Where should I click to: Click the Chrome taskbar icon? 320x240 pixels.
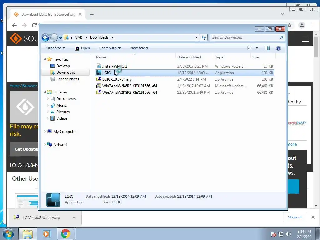[66, 234]
